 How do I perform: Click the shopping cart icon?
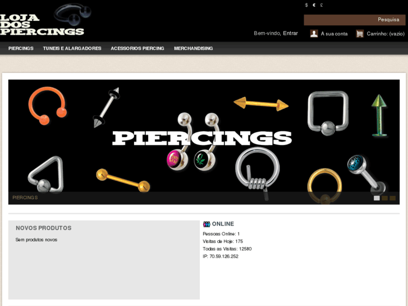tap(360, 34)
